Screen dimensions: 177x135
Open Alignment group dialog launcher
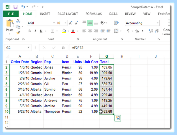pos(122,39)
